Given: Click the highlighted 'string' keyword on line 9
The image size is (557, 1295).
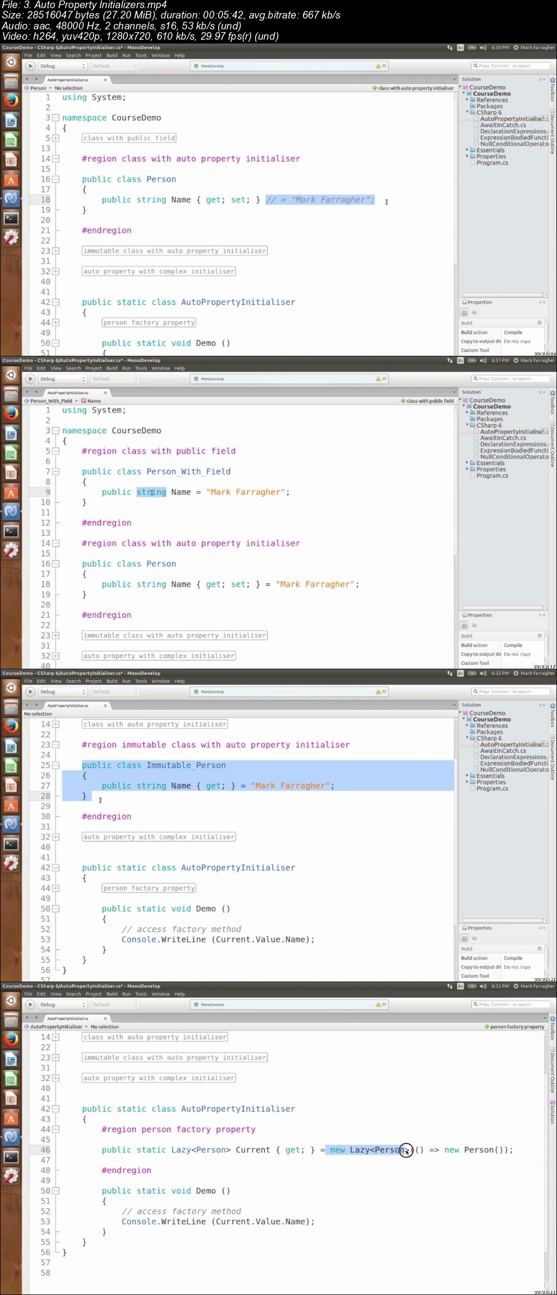Looking at the screenshot, I should [151, 492].
